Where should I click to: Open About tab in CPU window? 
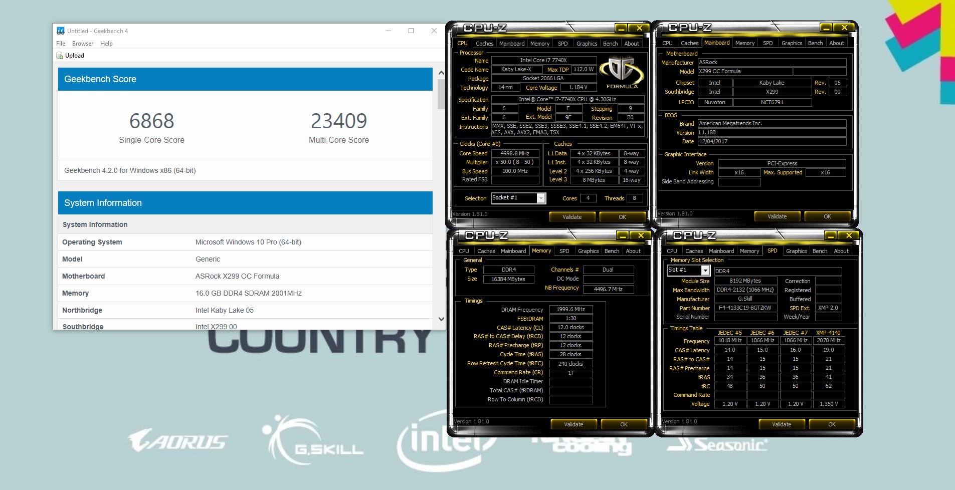click(632, 44)
